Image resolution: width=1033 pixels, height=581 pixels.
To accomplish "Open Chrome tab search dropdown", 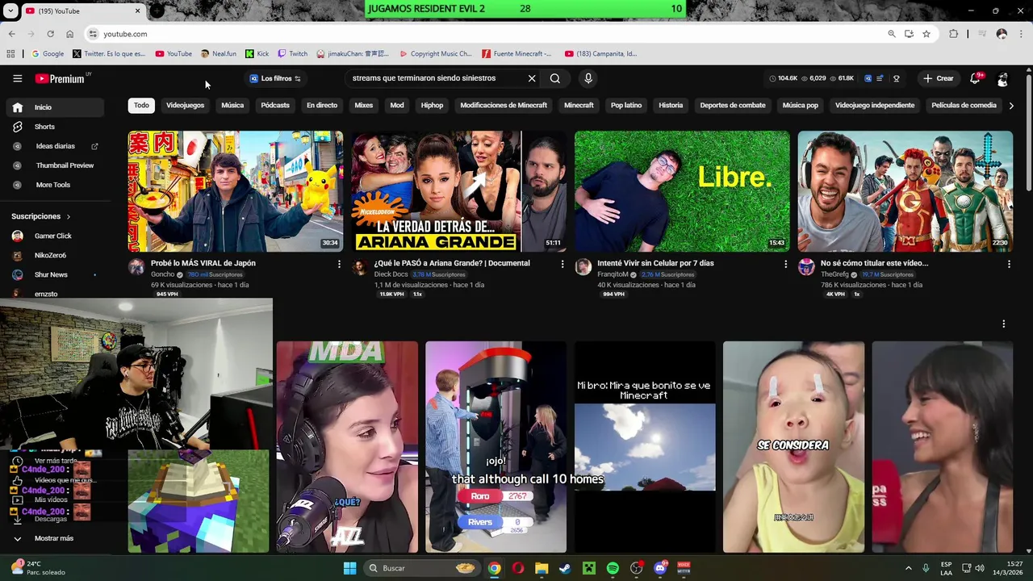I will 10,11.
